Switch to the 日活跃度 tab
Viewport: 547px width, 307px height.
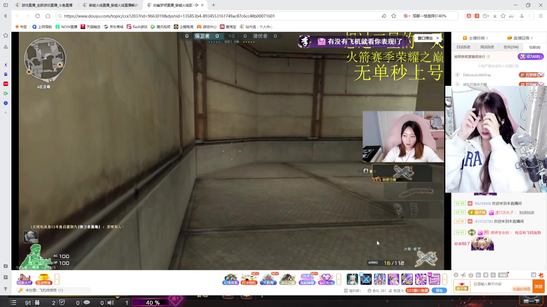[464, 47]
